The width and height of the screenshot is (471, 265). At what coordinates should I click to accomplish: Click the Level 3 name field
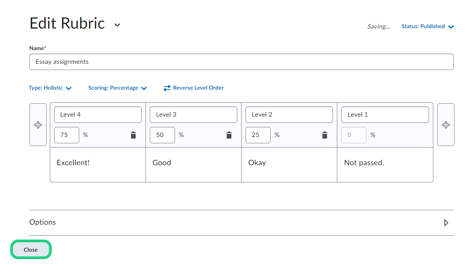coord(193,115)
